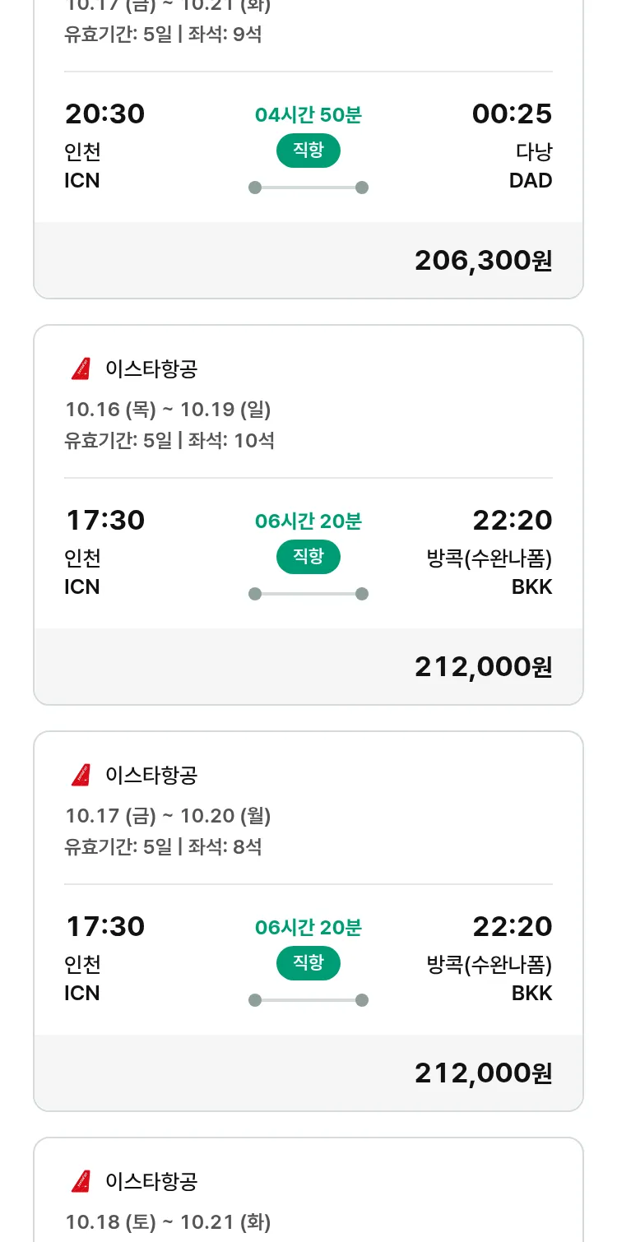Open the 10.16 (목) ~ 10.19 (일) date range

(x=168, y=410)
